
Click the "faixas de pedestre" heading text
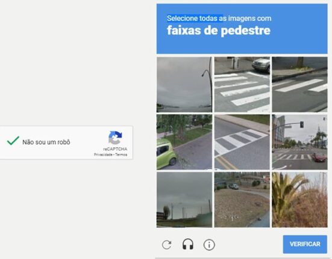pos(219,31)
